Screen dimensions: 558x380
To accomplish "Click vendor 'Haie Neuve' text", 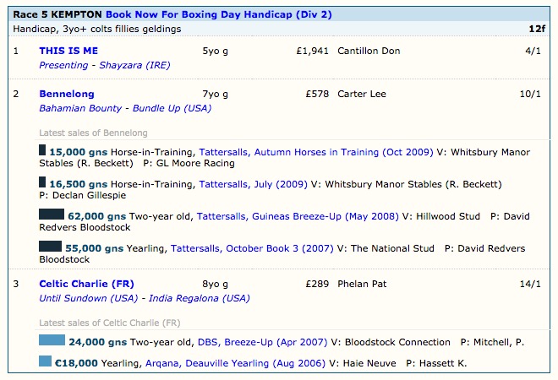I will tap(369, 363).
